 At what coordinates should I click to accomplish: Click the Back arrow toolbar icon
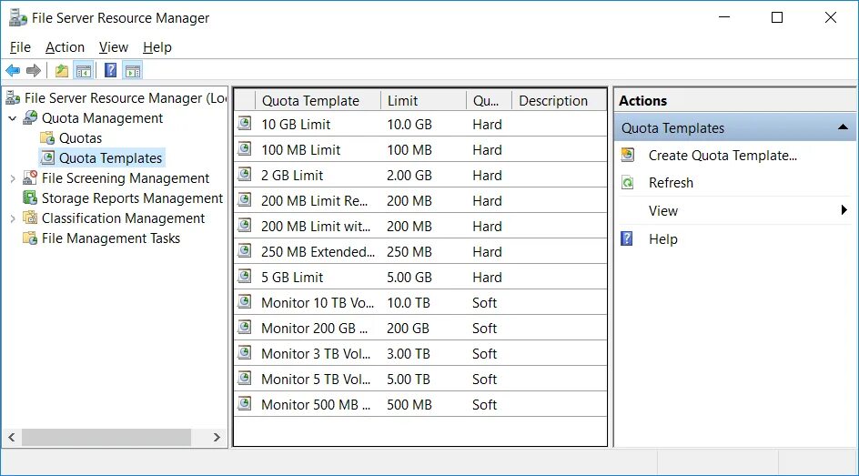point(13,71)
